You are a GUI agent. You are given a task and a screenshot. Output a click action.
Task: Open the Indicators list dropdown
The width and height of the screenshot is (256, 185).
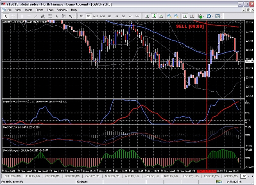click(x=201, y=16)
